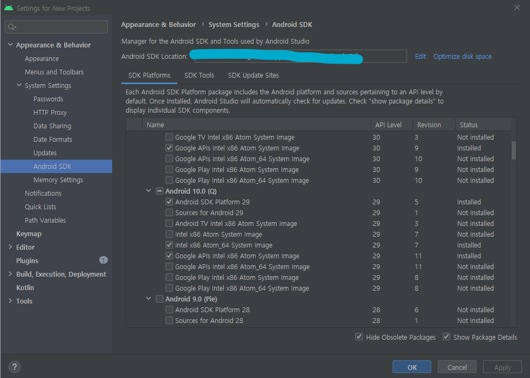Open Memory Settings page
This screenshot has height=378, width=530.
tap(58, 180)
